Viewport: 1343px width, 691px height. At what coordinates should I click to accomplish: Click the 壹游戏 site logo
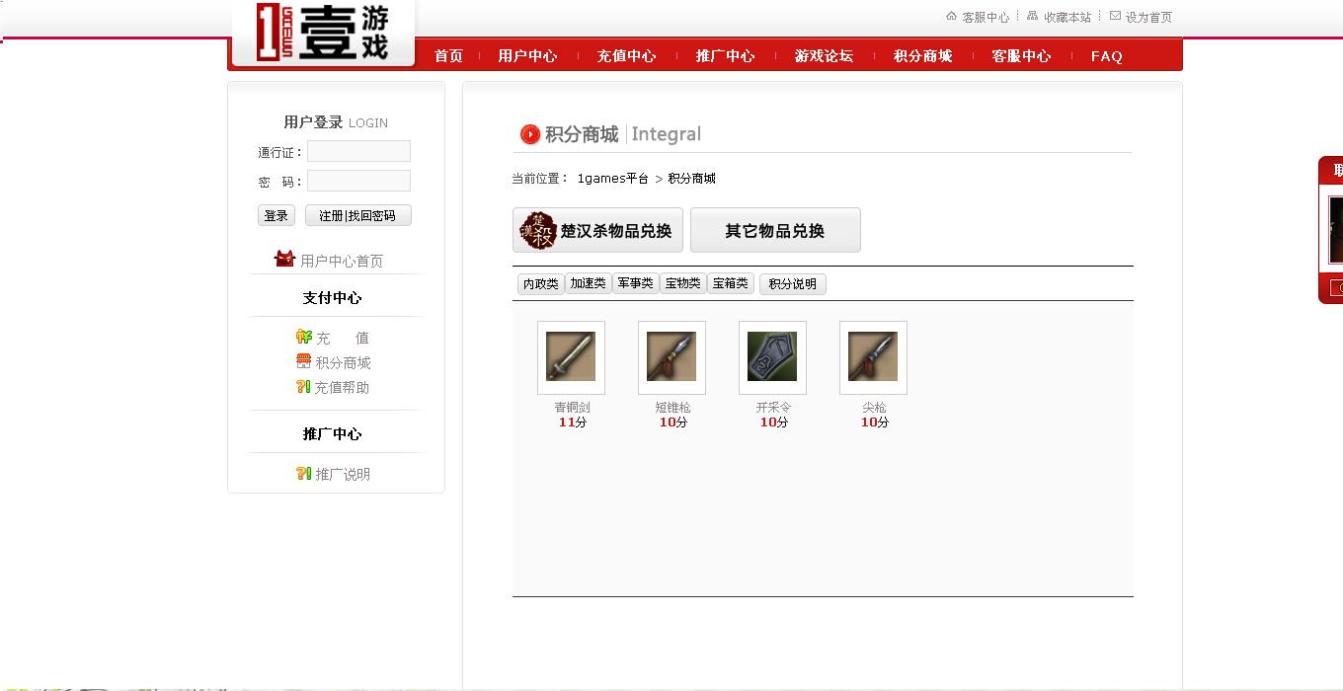click(x=323, y=32)
